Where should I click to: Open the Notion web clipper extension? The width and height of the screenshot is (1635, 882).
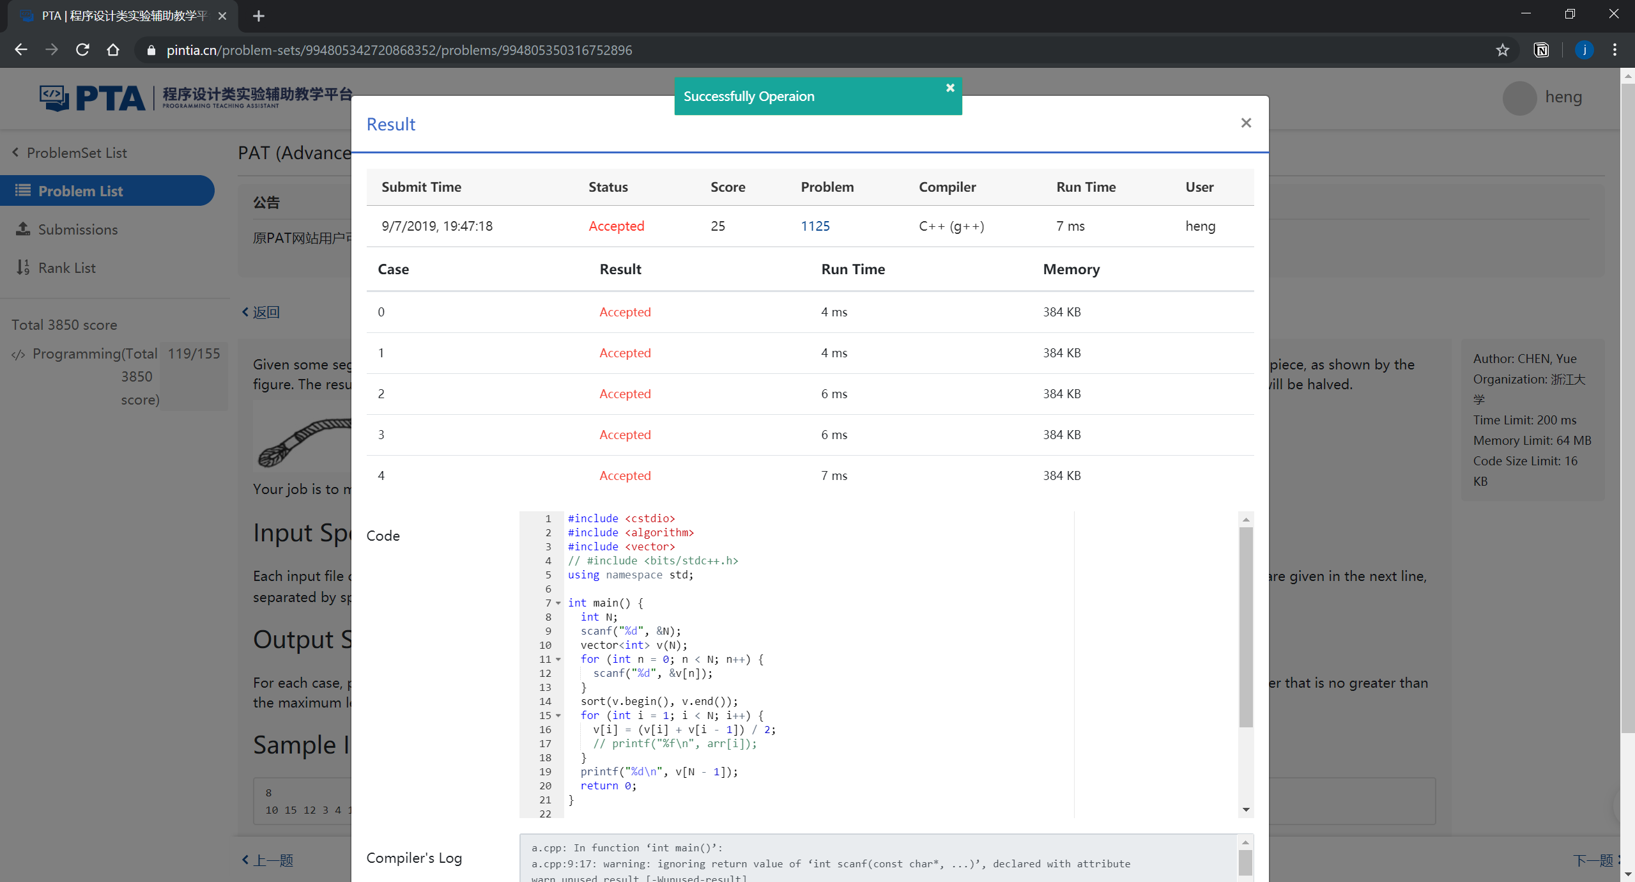point(1541,50)
